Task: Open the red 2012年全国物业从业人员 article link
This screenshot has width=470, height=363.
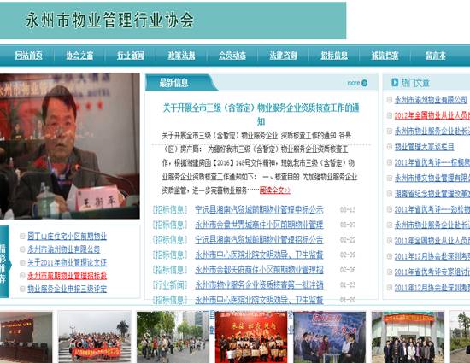Action: (432, 115)
